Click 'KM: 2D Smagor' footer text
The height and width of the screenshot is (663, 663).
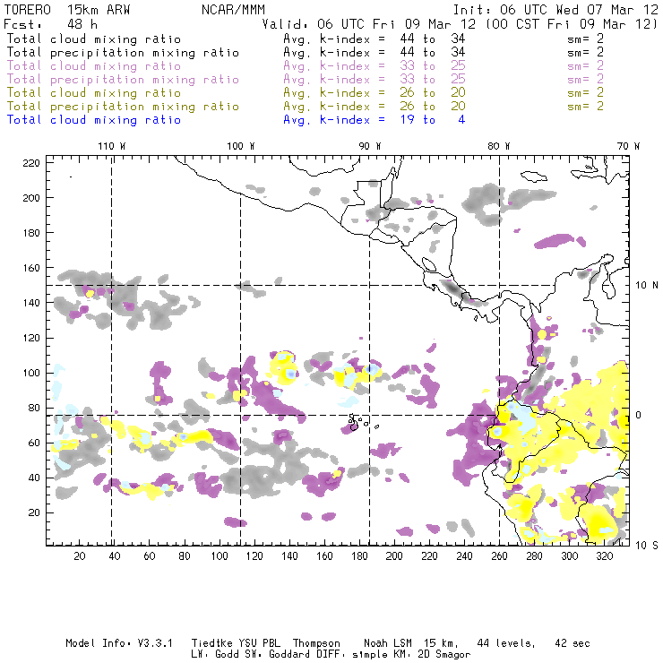[x=432, y=655]
